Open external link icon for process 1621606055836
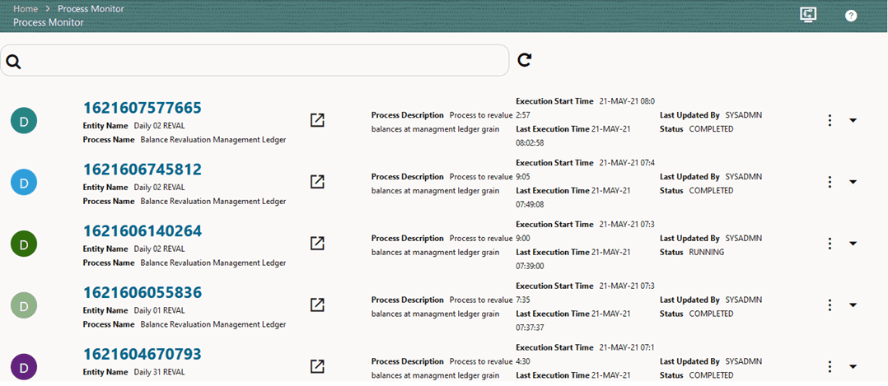888x386 pixels. pyautogui.click(x=318, y=305)
